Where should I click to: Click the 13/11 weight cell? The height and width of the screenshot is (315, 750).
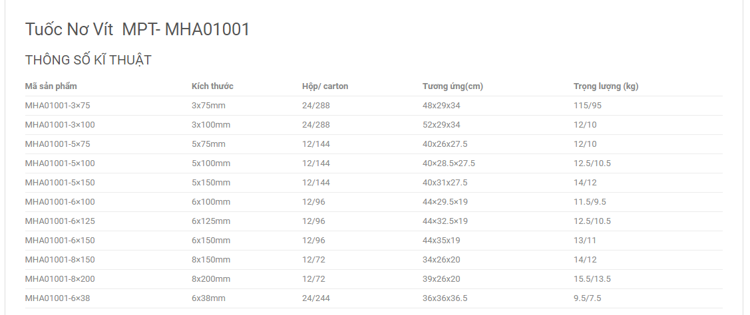point(585,241)
